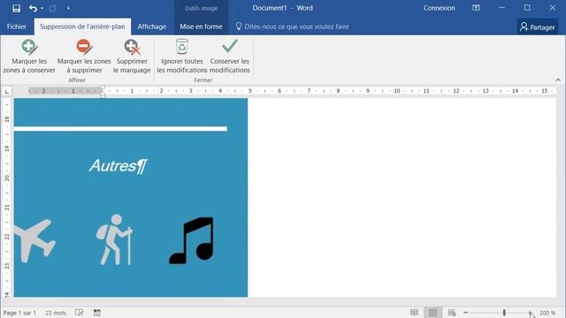This screenshot has width=566, height=318.
Task: Switch to Read Mode view
Action: point(414,313)
